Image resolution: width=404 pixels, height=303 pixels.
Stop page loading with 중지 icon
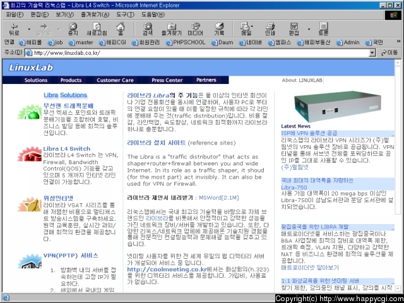click(73, 29)
